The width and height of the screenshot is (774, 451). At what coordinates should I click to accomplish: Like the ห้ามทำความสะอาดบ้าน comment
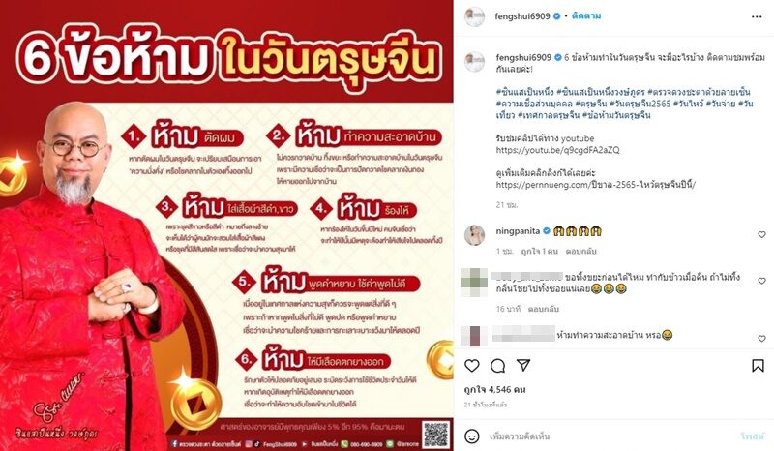point(761,339)
